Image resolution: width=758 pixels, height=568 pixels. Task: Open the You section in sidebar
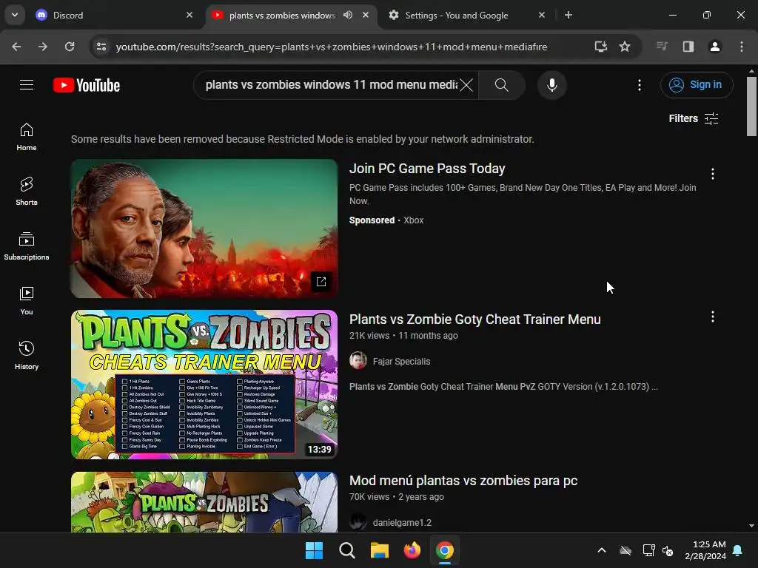tap(27, 301)
